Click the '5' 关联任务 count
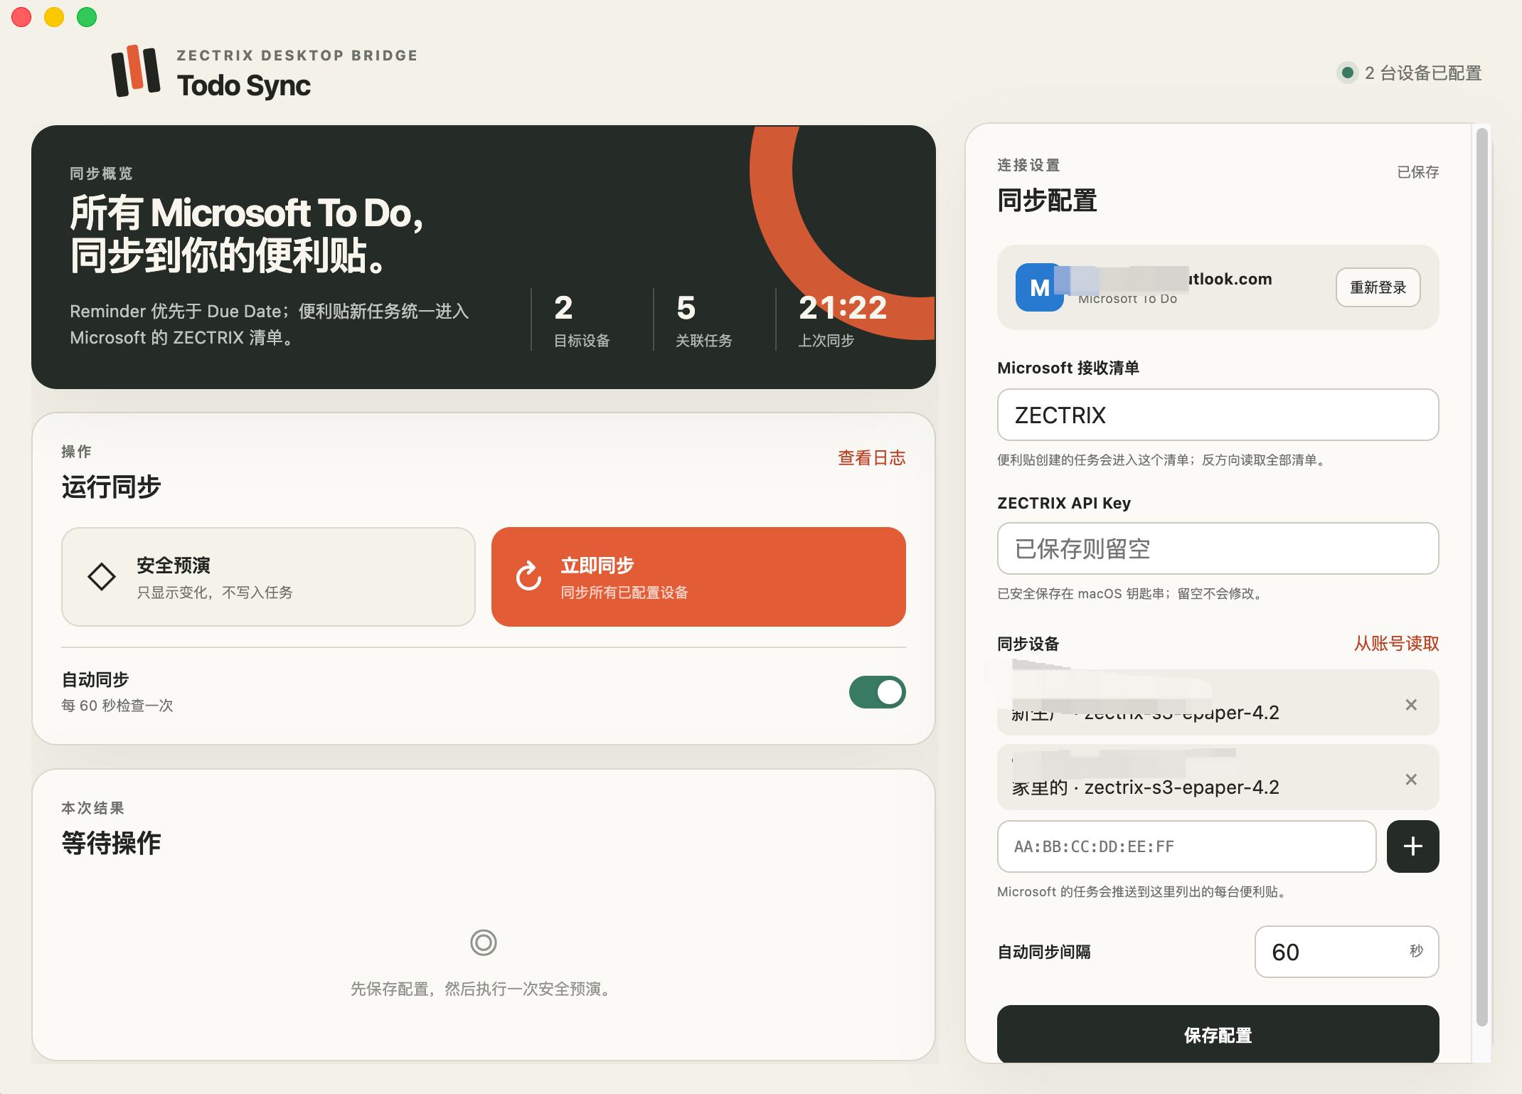The height and width of the screenshot is (1094, 1522). (686, 308)
